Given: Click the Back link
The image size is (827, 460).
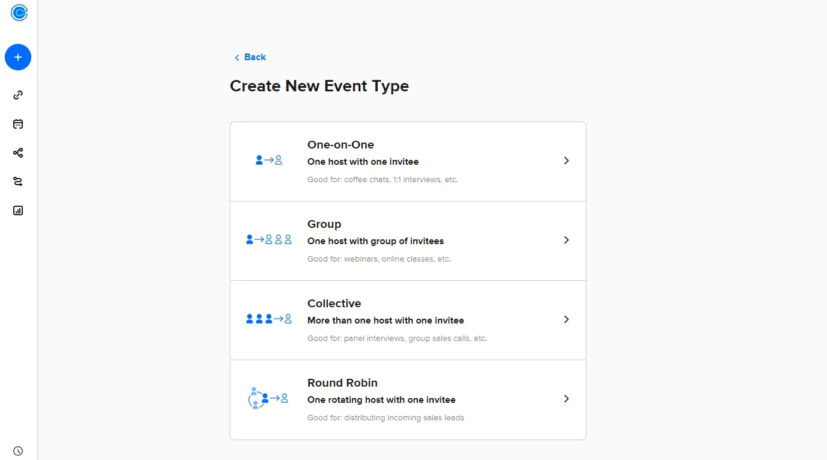Looking at the screenshot, I should (x=250, y=57).
